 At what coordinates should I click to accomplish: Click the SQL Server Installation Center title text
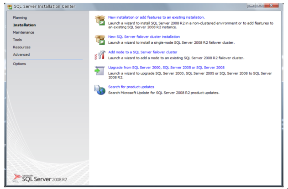pyautogui.click(x=45, y=6)
